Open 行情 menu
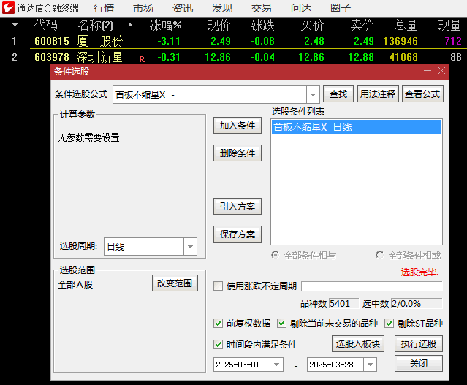The image size is (467, 385). [104, 8]
